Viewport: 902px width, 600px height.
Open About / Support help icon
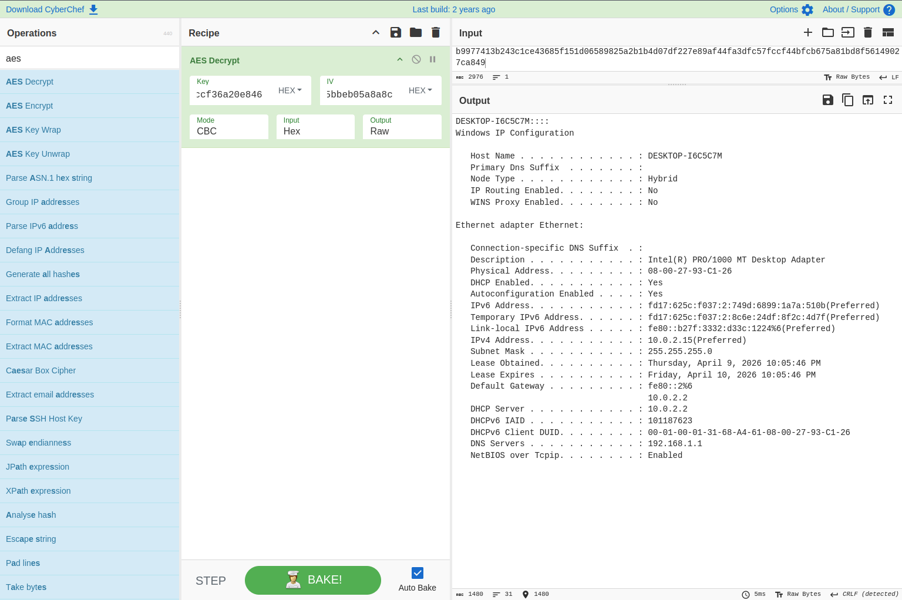(x=889, y=9)
